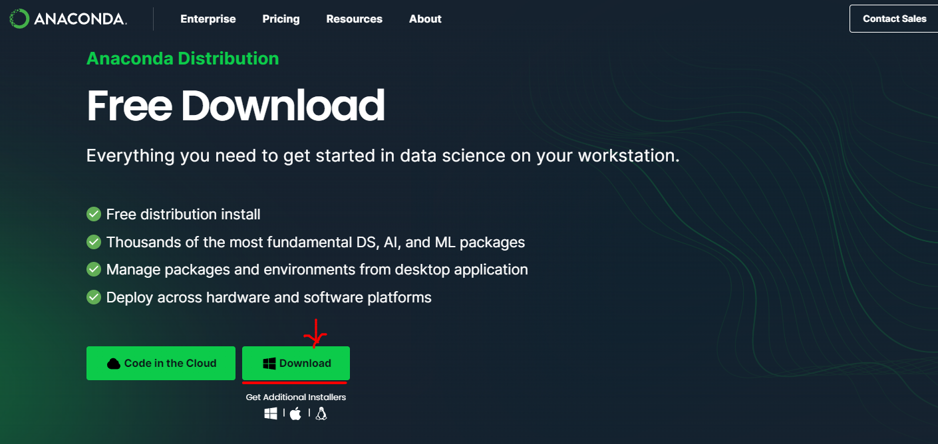This screenshot has width=938, height=444.
Task: Open the Resources menu
Action: [x=354, y=19]
